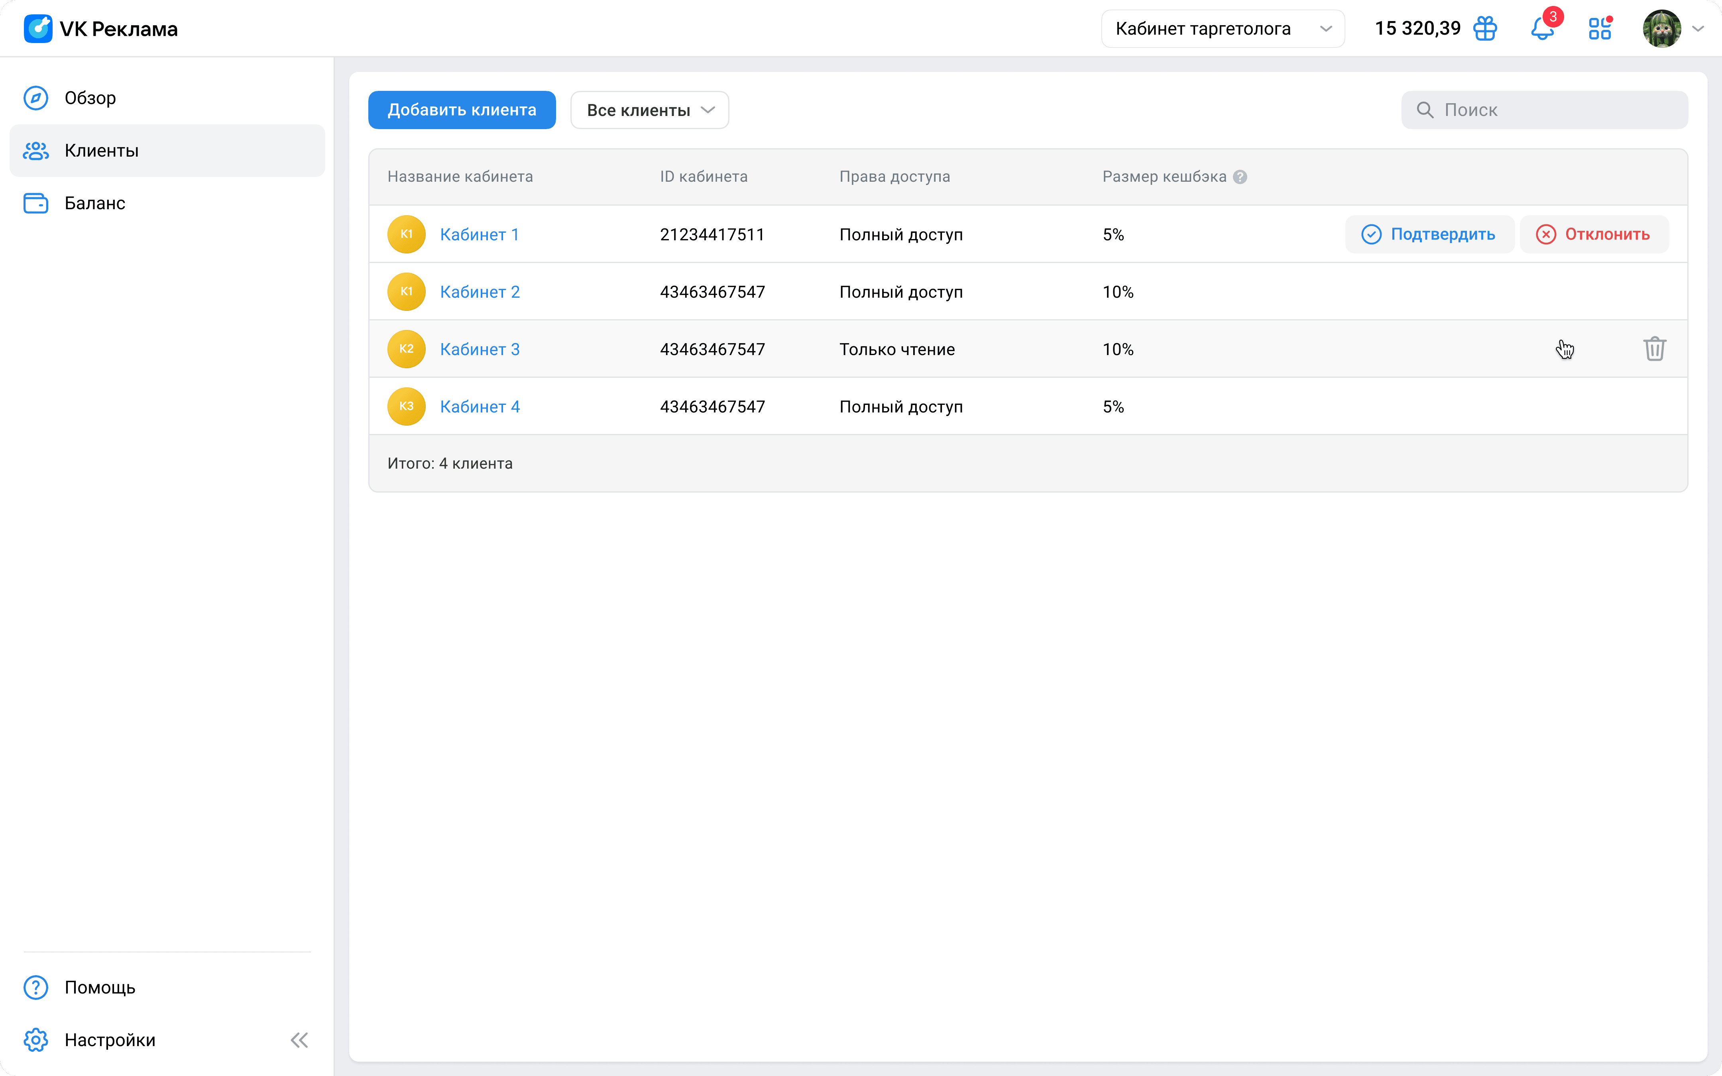
Task: Open the Кабинет 3 link
Action: tap(480, 349)
